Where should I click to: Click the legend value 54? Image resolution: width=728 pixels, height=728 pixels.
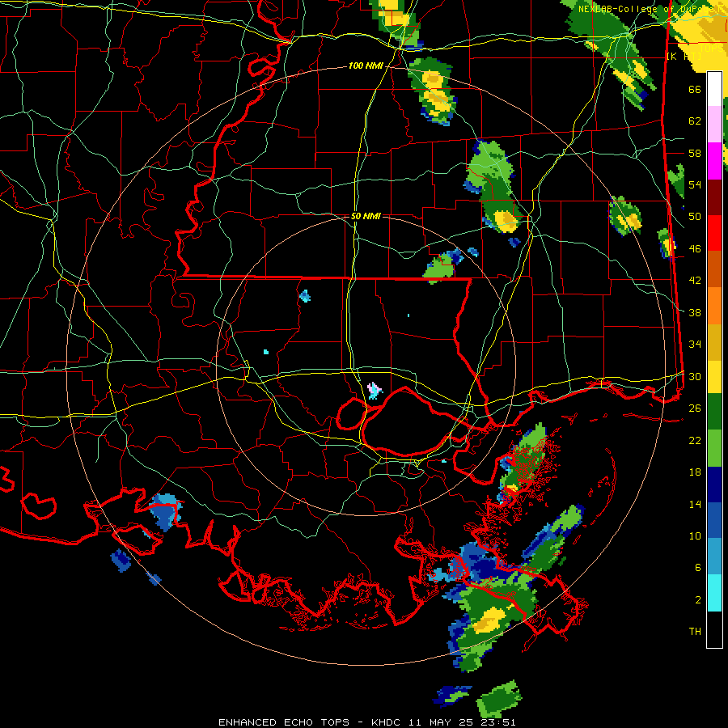click(x=695, y=184)
